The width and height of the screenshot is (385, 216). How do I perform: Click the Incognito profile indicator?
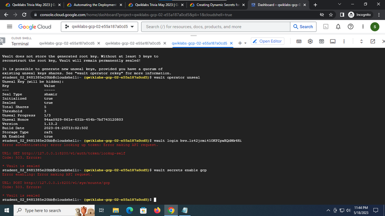pos(360,15)
